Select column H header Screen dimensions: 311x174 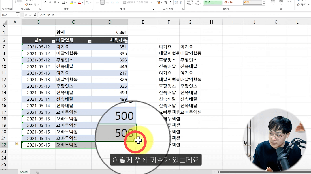[212, 22]
